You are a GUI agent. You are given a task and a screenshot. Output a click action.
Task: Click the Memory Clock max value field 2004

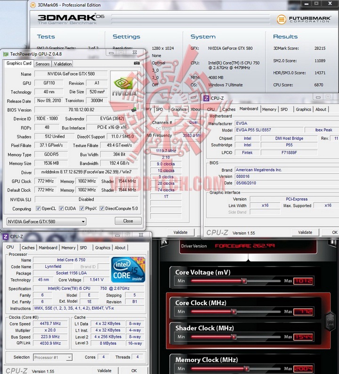(303, 368)
